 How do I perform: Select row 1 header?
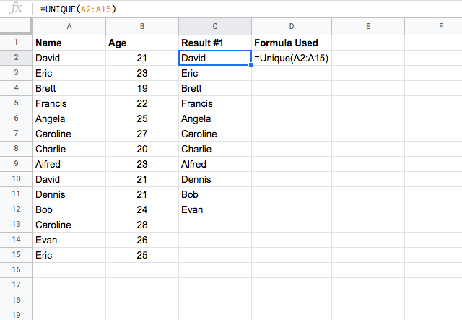click(16, 43)
